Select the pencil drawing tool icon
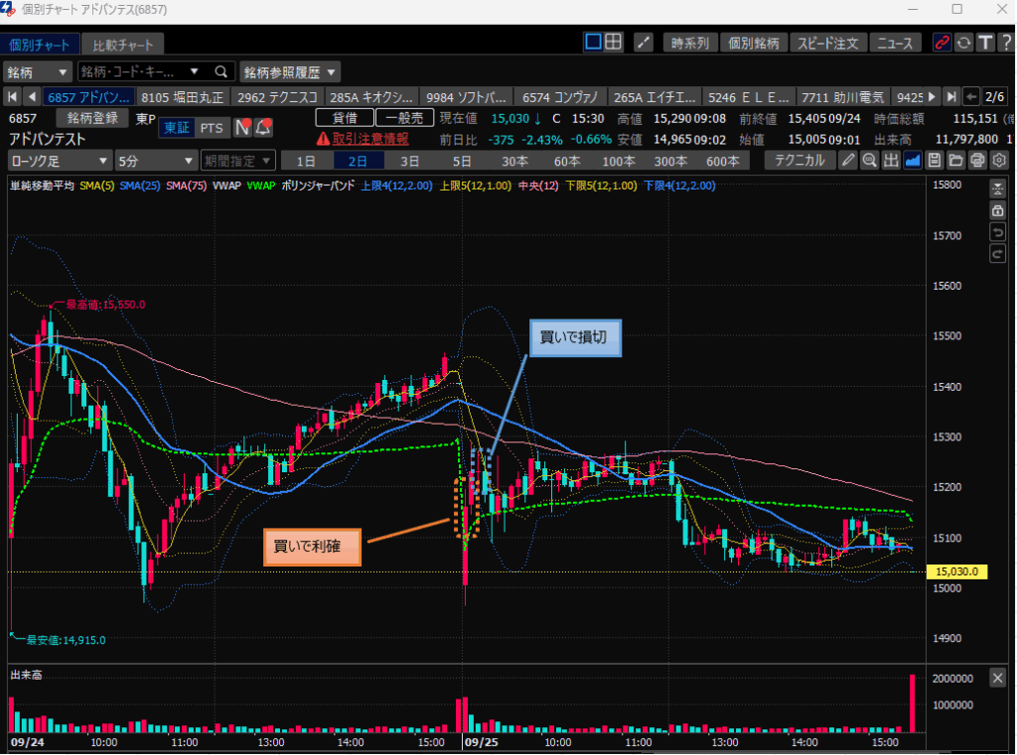1017x755 pixels. 847,161
